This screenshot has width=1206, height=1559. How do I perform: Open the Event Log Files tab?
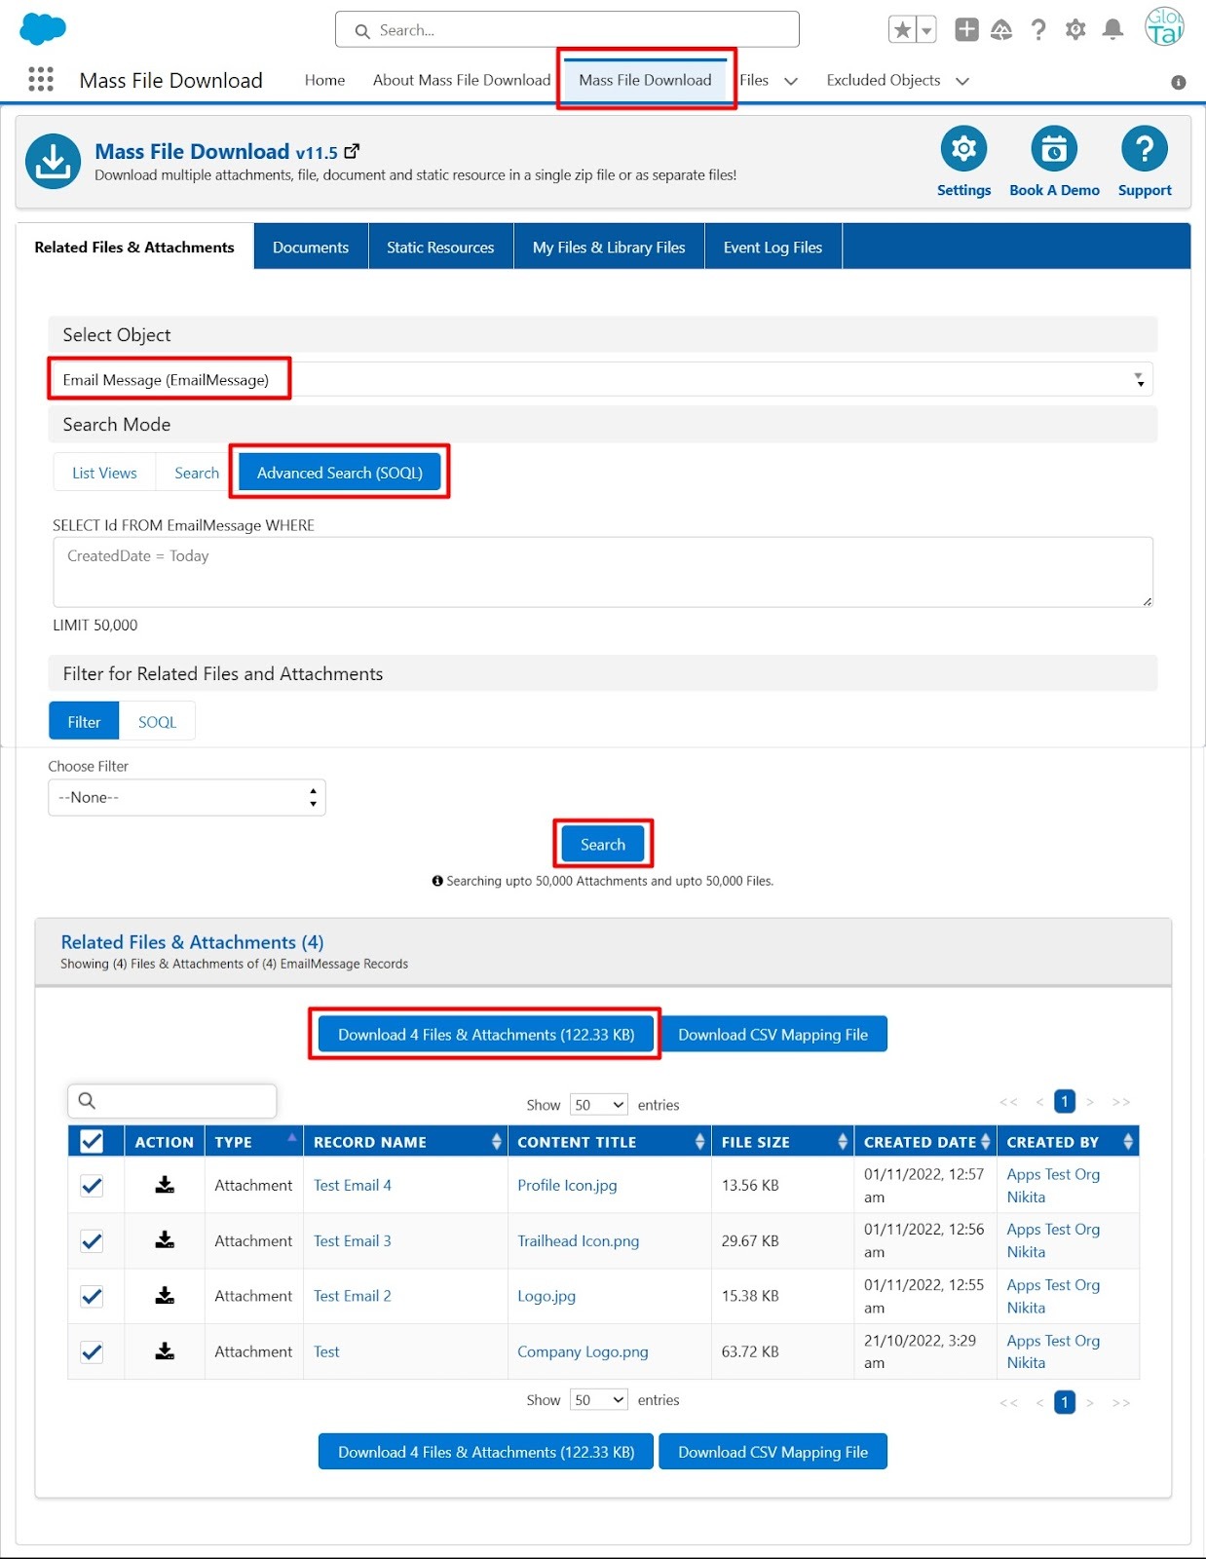[x=773, y=247]
